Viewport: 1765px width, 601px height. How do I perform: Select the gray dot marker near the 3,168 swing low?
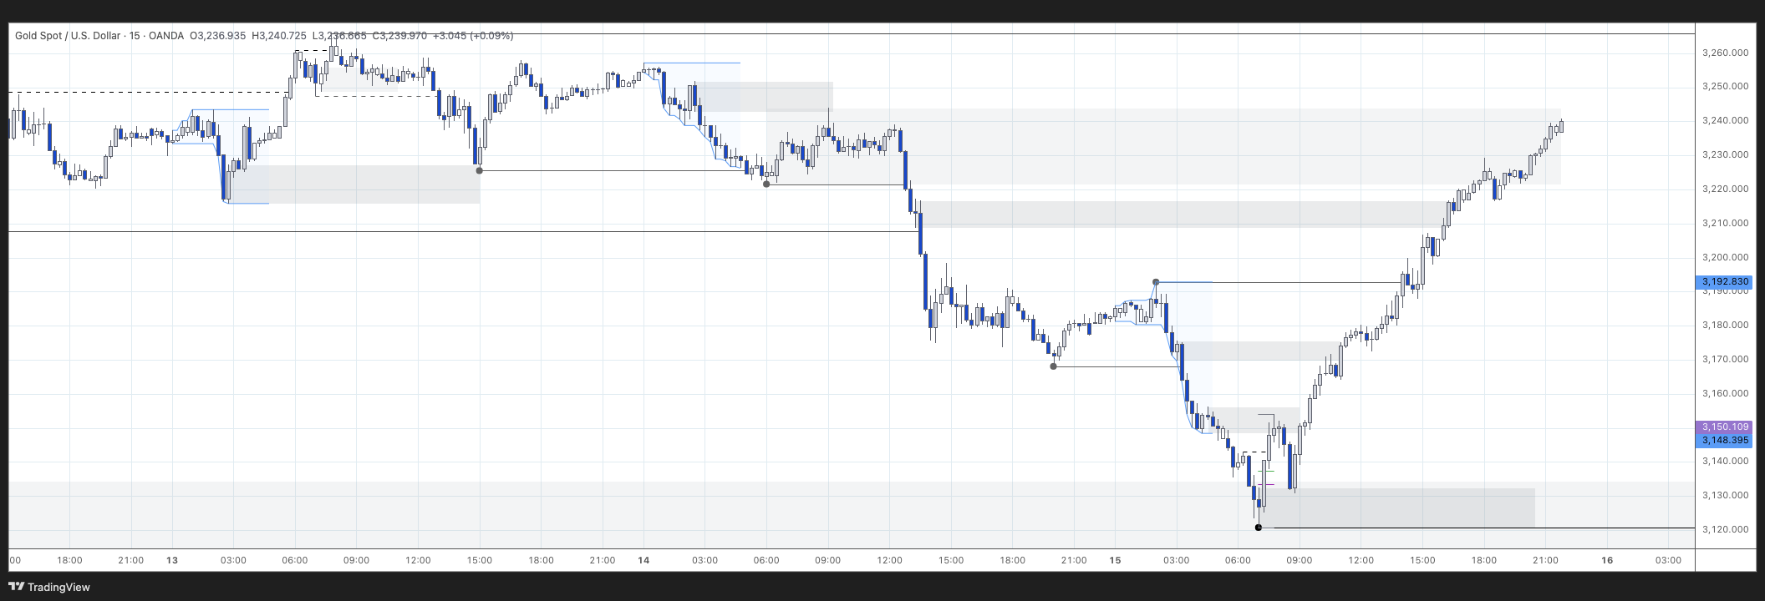(x=1053, y=366)
